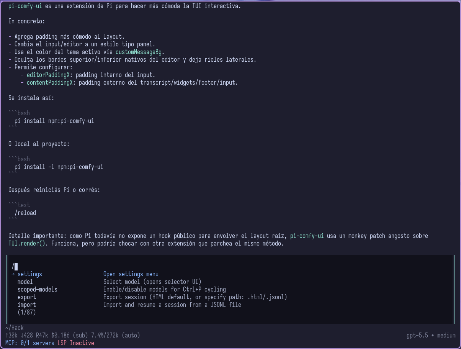This screenshot has width=461, height=349.
Task: Click the 'LSP Inactive' status
Action: click(76, 343)
